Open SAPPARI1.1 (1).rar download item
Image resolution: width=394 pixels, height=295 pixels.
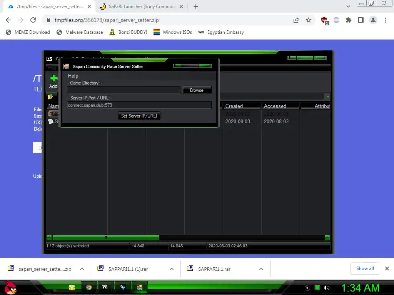pos(123,269)
